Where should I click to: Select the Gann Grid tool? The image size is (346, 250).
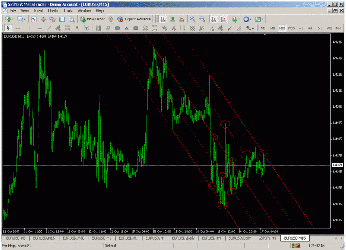pos(192,28)
